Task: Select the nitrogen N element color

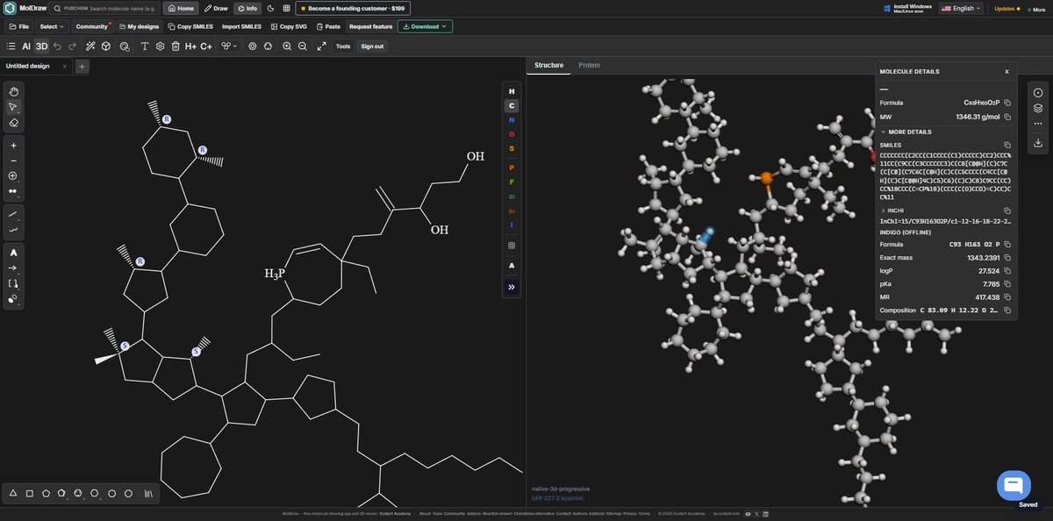Action: coord(512,119)
